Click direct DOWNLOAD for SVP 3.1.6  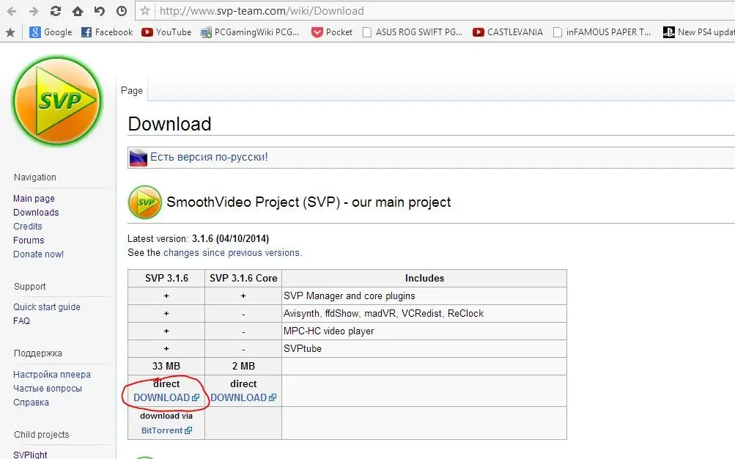click(166, 397)
